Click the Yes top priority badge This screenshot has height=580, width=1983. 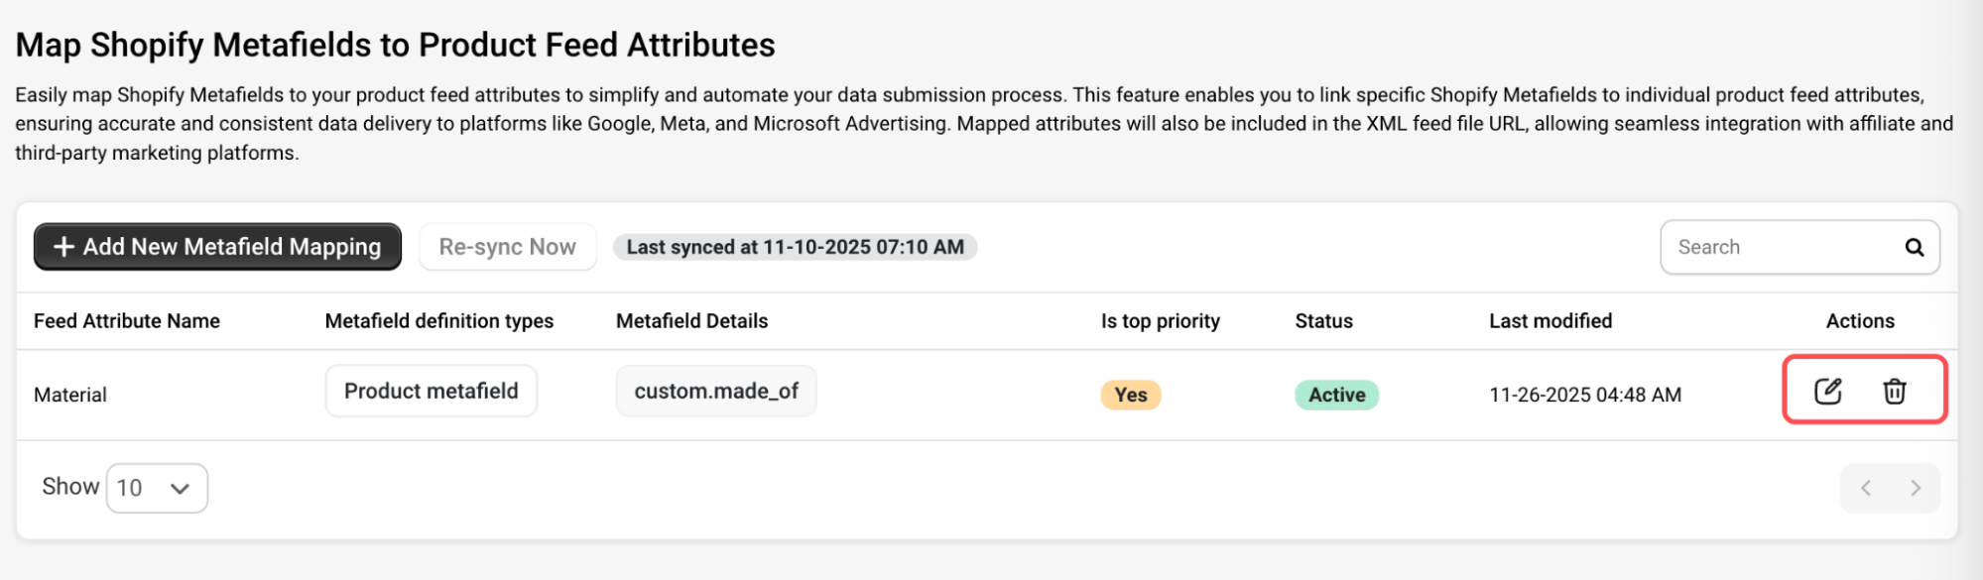click(x=1130, y=395)
